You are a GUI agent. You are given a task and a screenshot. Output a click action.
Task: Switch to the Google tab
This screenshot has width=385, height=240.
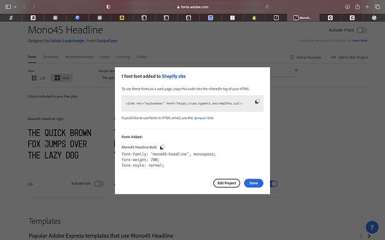374,18
